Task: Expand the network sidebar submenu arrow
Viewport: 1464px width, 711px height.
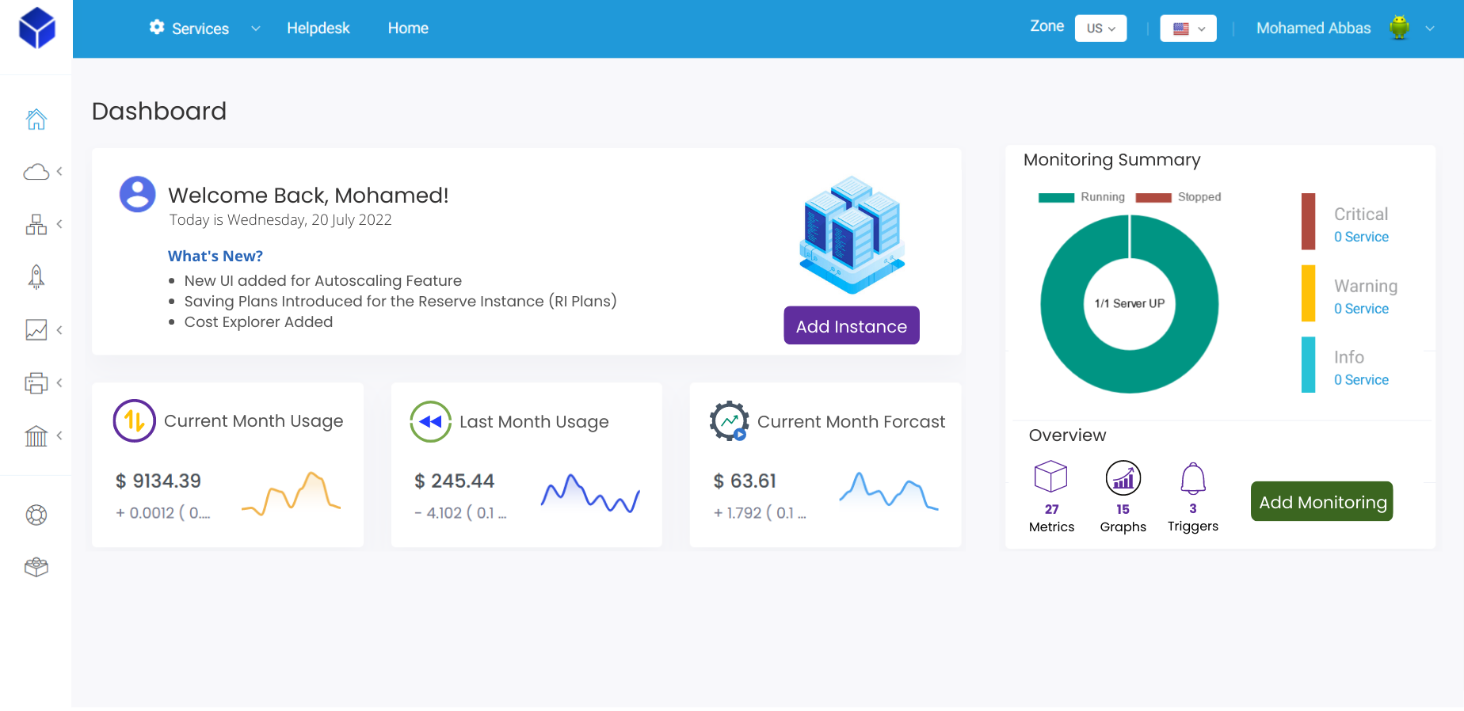Action: point(59,225)
